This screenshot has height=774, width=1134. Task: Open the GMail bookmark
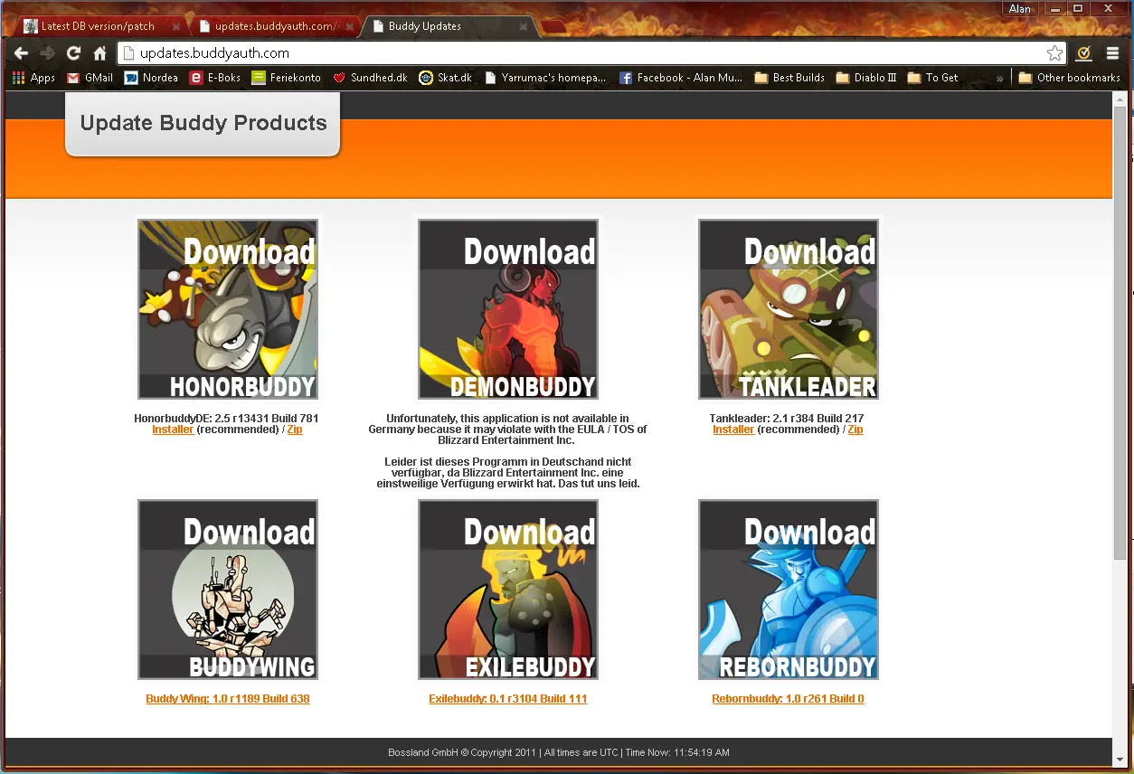(90, 78)
